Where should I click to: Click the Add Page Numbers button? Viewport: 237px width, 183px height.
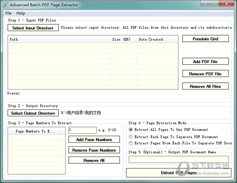click(94, 139)
